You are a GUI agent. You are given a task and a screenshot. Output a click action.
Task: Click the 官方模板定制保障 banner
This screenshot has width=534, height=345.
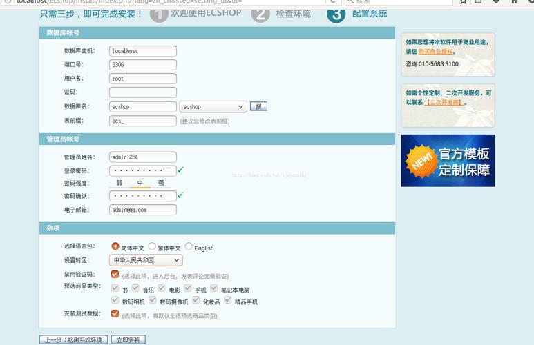tap(448, 161)
